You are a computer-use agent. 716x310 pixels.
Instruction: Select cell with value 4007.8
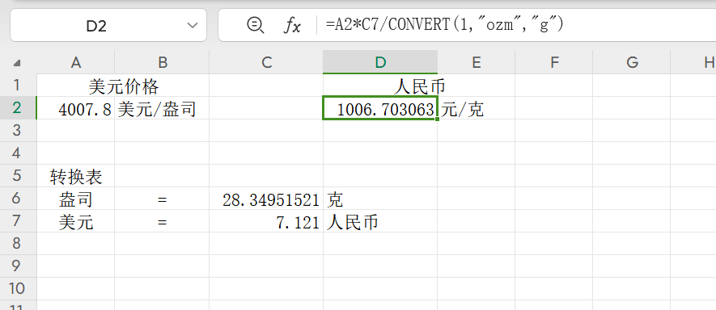[x=76, y=108]
